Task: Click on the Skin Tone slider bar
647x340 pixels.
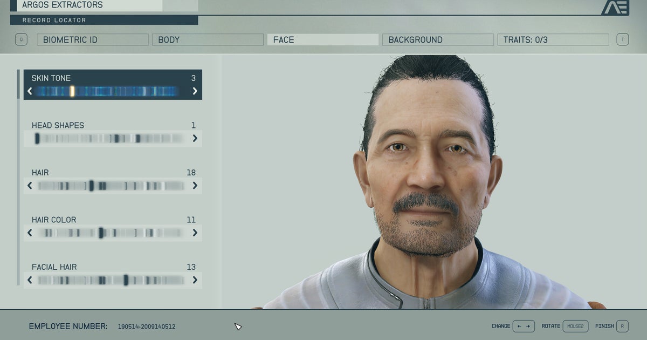Action: coord(108,91)
